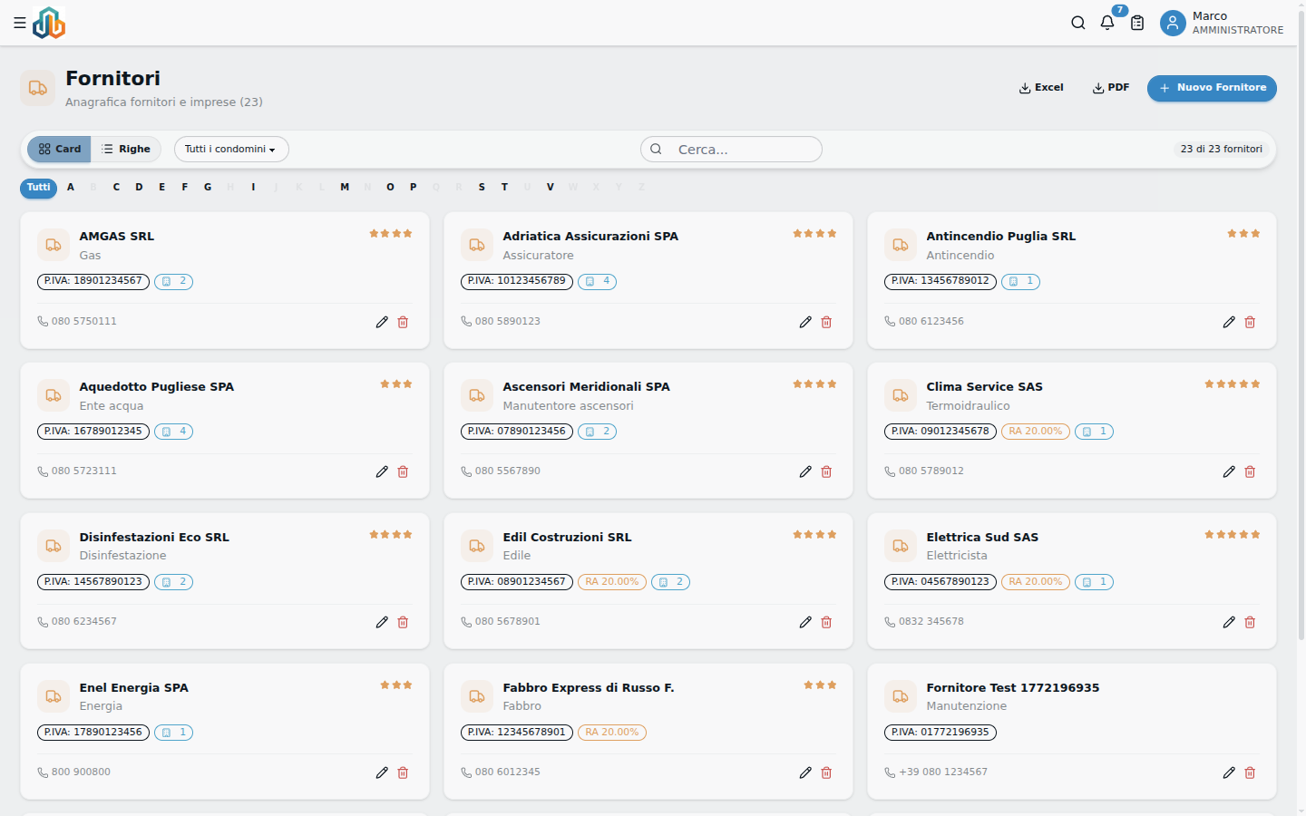Delete Antincendio Puglia SRL supplier
This screenshot has height=816, width=1306.
point(1250,322)
